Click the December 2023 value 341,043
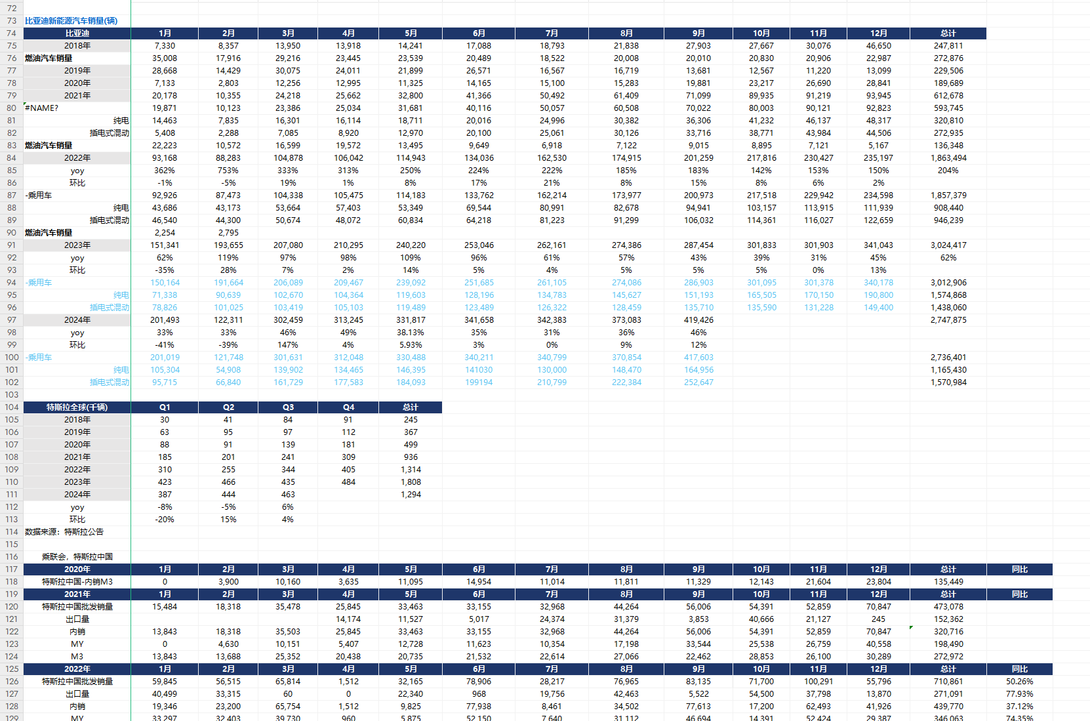Screen dimensions: 1090x721 tap(879, 245)
